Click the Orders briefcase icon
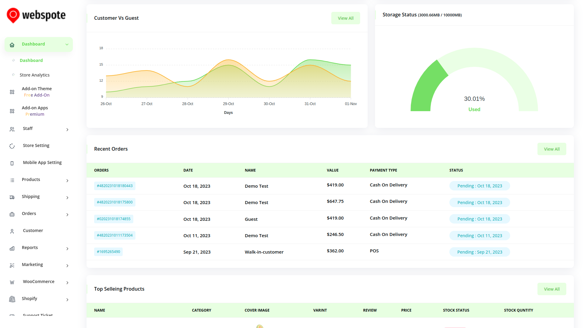 point(12,214)
